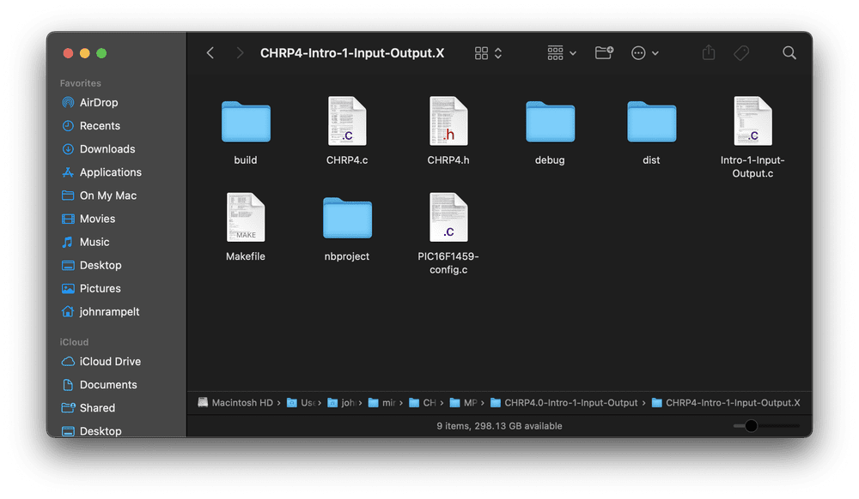
Task: Open On My Mac from the sidebar
Action: click(105, 195)
